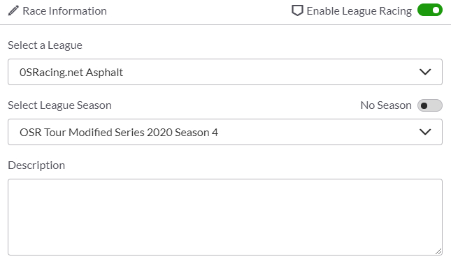Image resolution: width=451 pixels, height=259 pixels.
Task: Click the chevron arrow in the season box
Action: pos(425,132)
